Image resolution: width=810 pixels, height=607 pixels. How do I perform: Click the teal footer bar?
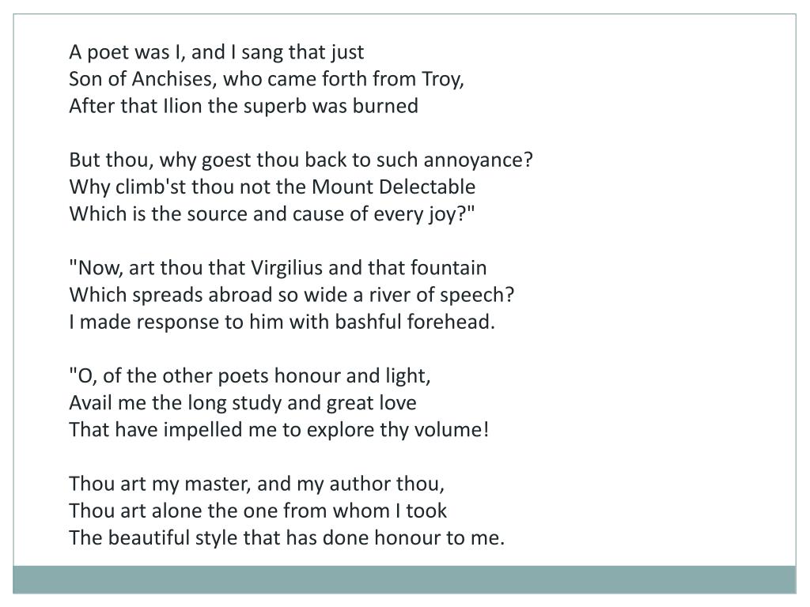404,579
